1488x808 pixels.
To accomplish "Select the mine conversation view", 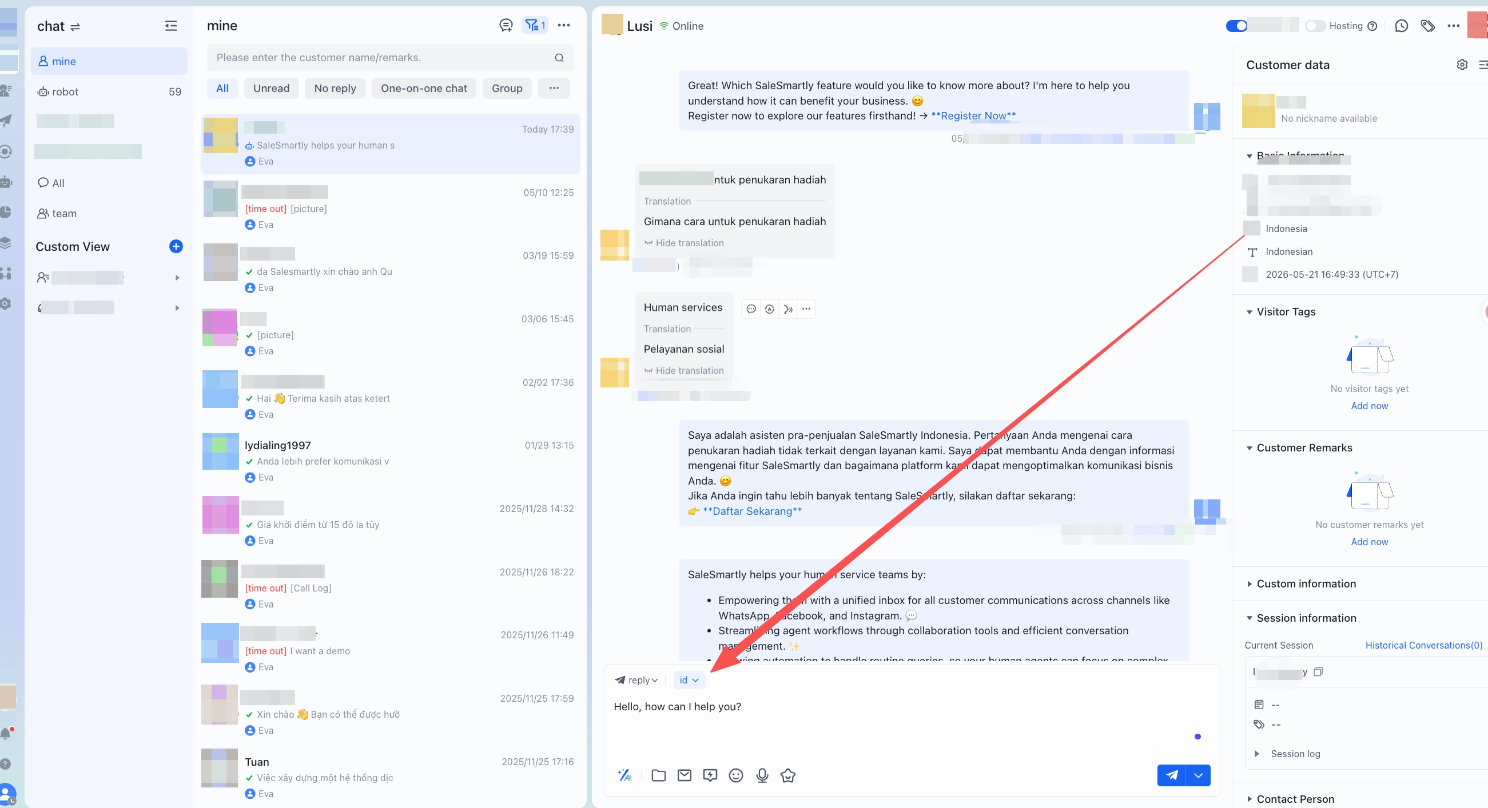I will coord(109,61).
